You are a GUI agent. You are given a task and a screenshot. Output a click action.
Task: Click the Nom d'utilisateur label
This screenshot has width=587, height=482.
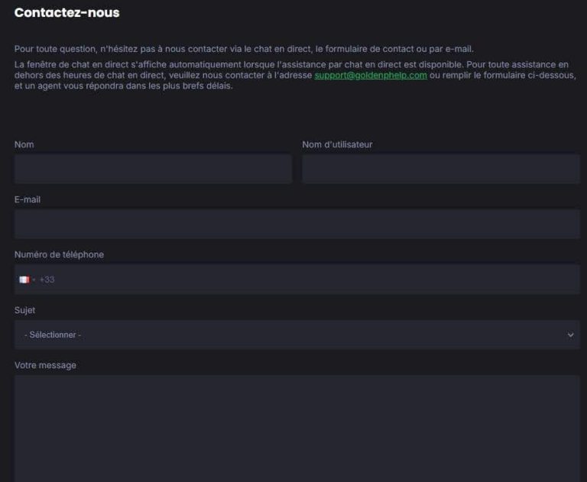(x=337, y=144)
